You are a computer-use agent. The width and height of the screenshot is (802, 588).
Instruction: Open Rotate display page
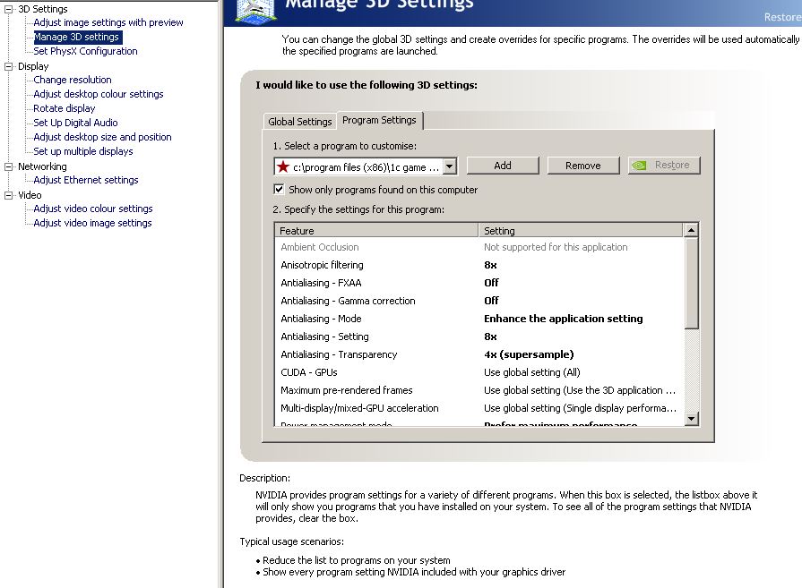click(x=65, y=108)
